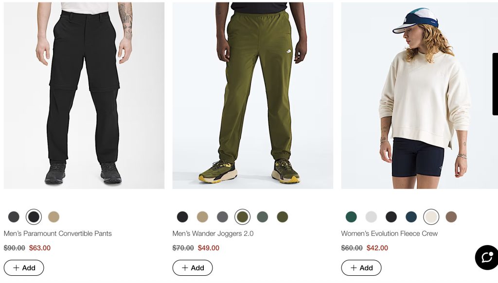This screenshot has height=283, width=498.
Task: Select gray swatch for Wander Joggers 2.0
Action: 222,217
